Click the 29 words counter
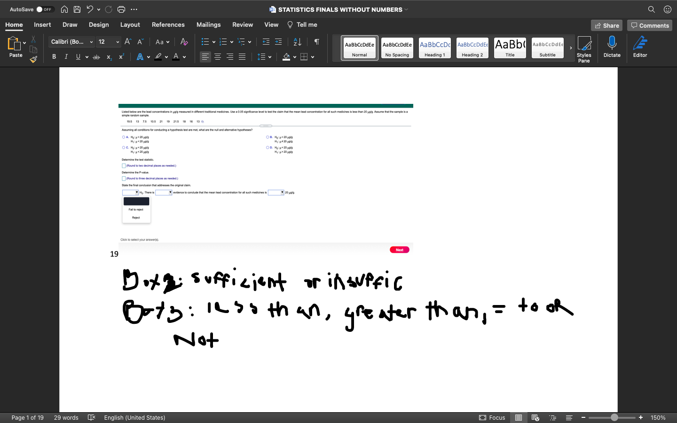This screenshot has height=423, width=677. tap(66, 417)
